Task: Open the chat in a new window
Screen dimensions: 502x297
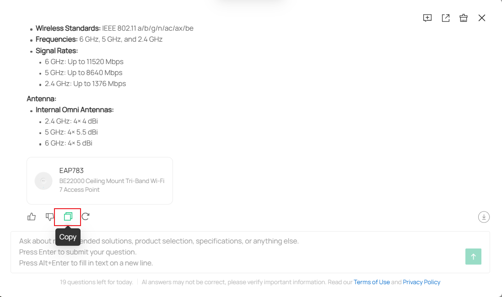Action: pos(445,18)
